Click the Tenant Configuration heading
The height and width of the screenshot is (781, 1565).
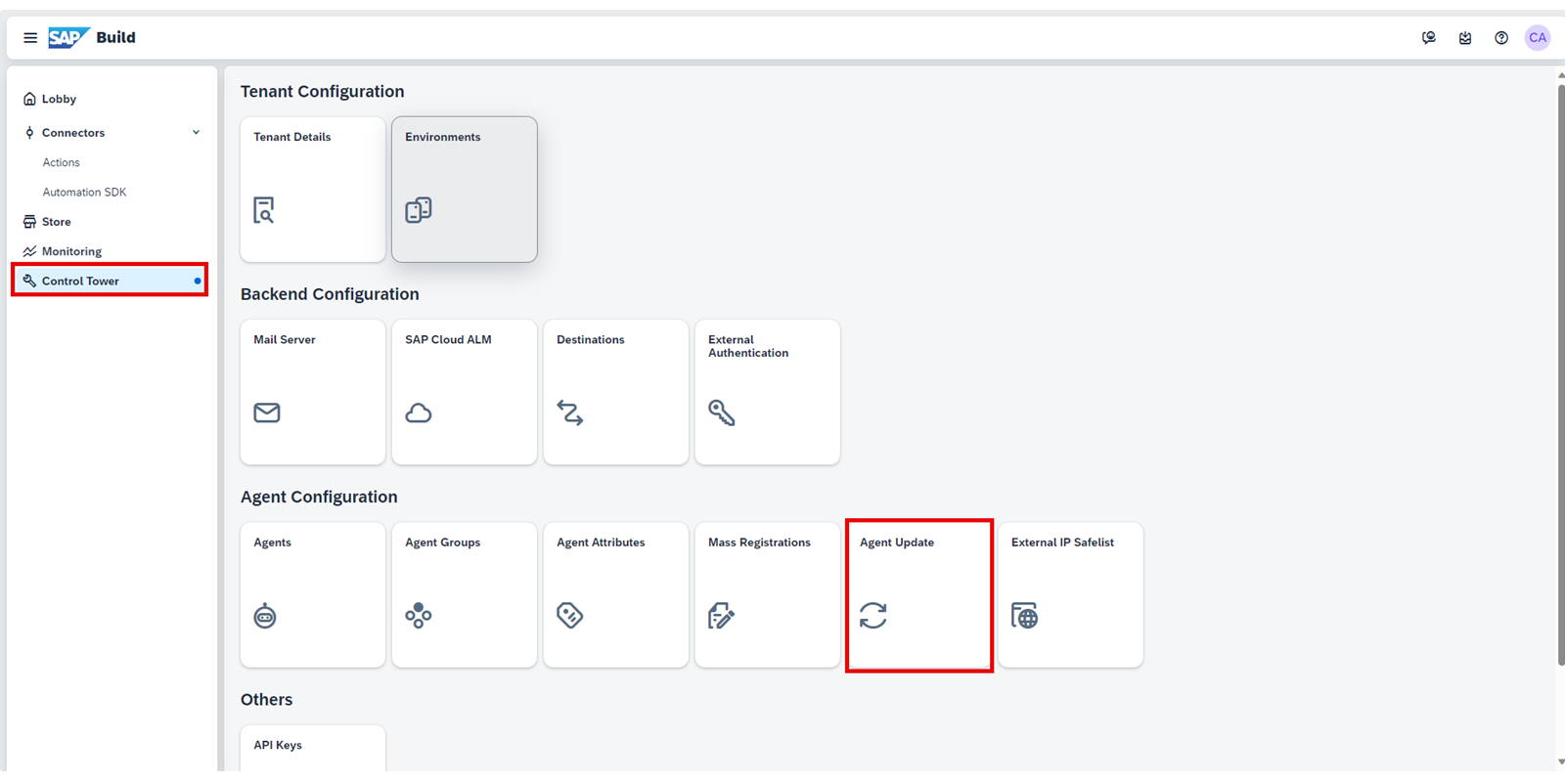coord(322,92)
